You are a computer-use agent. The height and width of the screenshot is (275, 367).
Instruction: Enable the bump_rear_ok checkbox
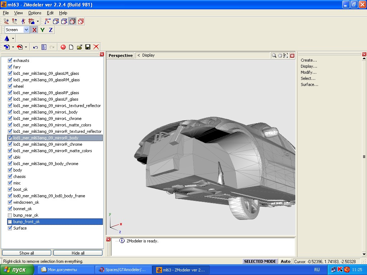(x=10, y=215)
